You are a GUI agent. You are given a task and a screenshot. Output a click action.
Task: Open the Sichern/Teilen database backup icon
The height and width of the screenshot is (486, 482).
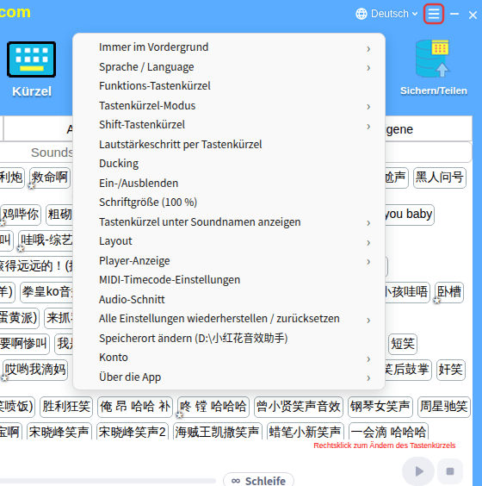pyautogui.click(x=433, y=59)
